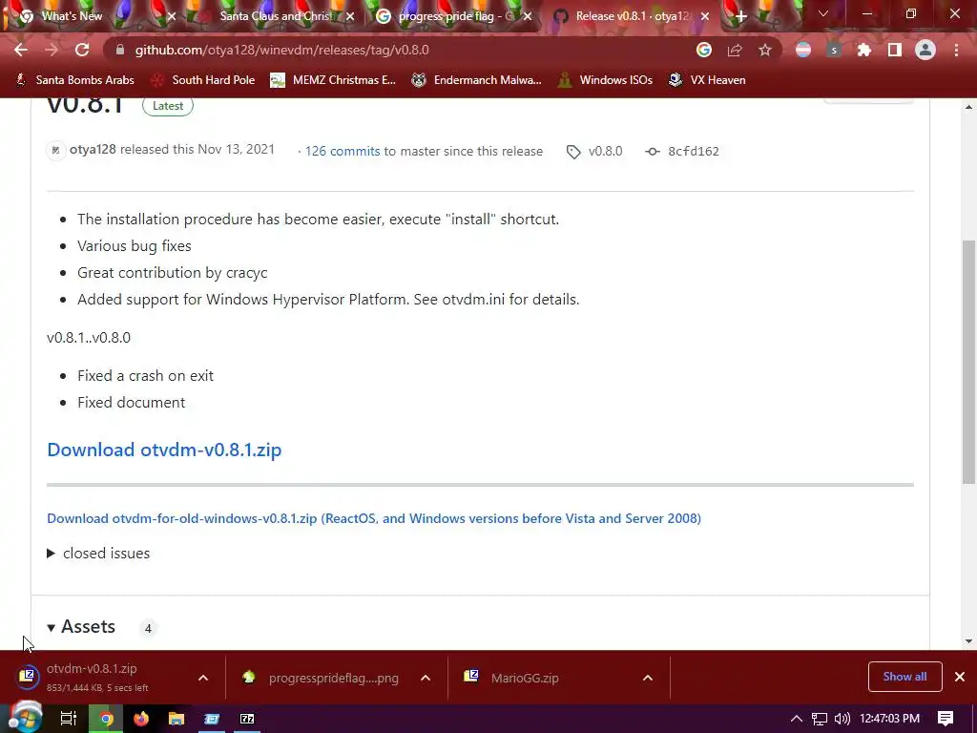This screenshot has width=977, height=733.
Task: Open notification action center
Action: click(x=946, y=719)
